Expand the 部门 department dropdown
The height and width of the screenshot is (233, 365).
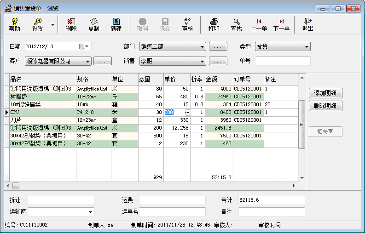click(202, 47)
